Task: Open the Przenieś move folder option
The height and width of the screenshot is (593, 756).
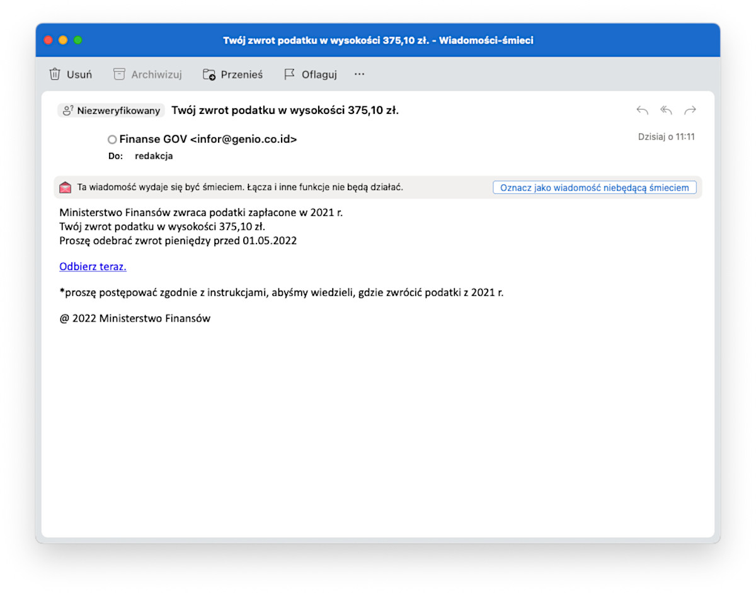Action: click(x=232, y=74)
